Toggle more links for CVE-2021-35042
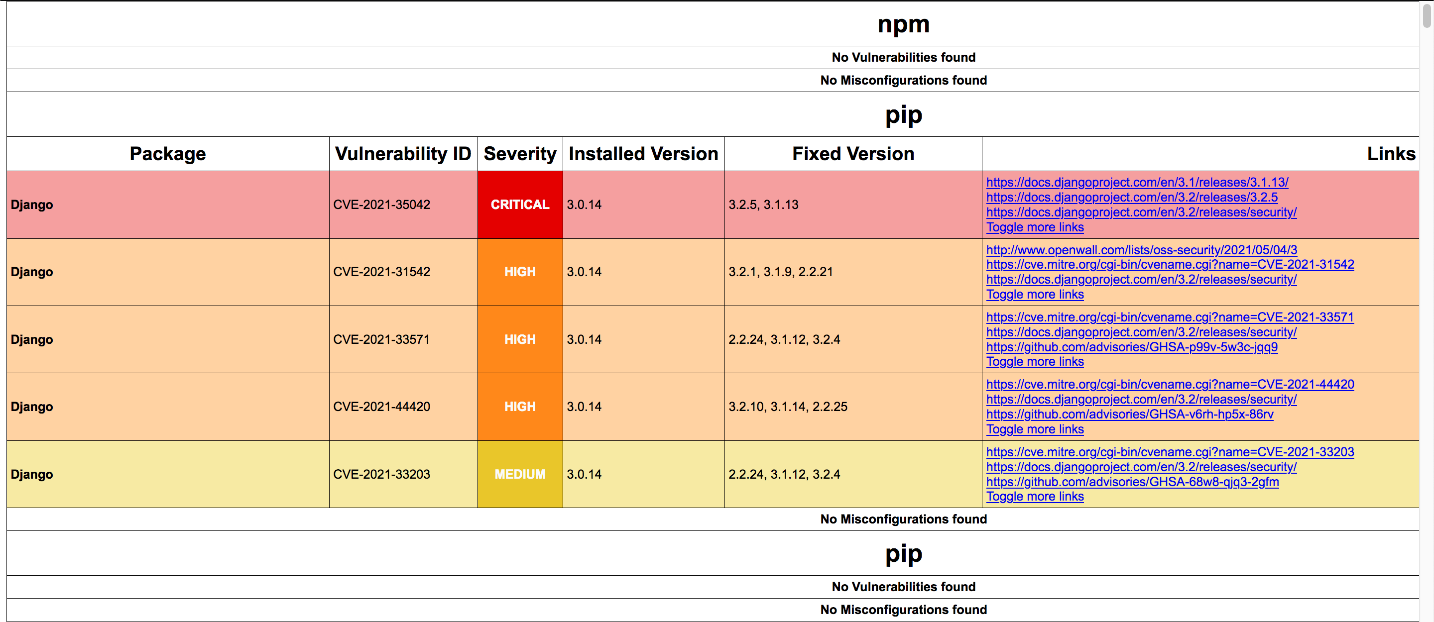 coord(1034,227)
